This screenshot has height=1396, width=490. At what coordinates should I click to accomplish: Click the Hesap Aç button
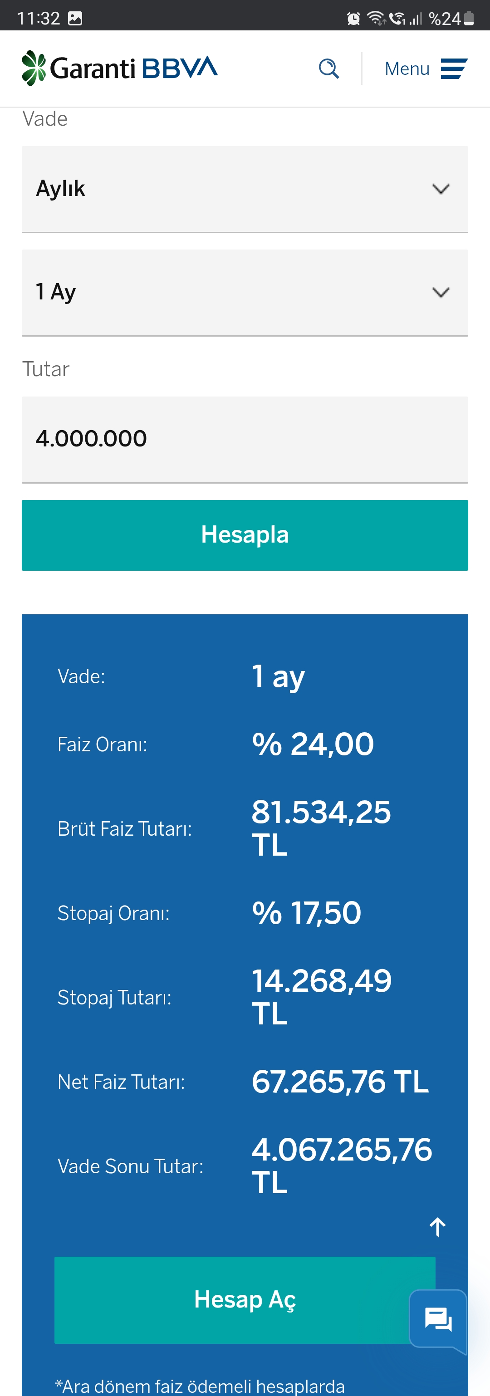(245, 1299)
